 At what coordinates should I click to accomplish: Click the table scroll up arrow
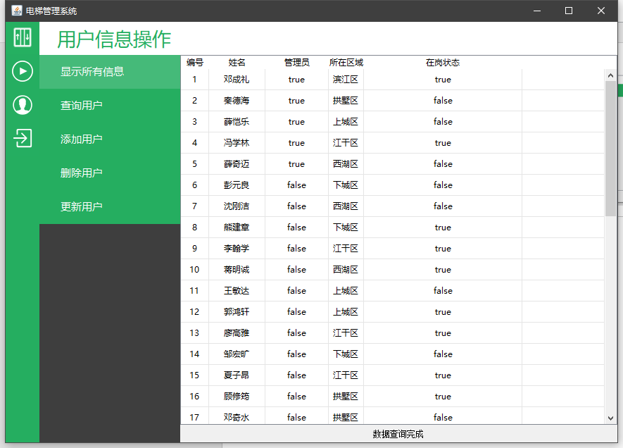click(611, 75)
